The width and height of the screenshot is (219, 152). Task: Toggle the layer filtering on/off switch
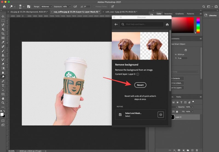[193, 102]
